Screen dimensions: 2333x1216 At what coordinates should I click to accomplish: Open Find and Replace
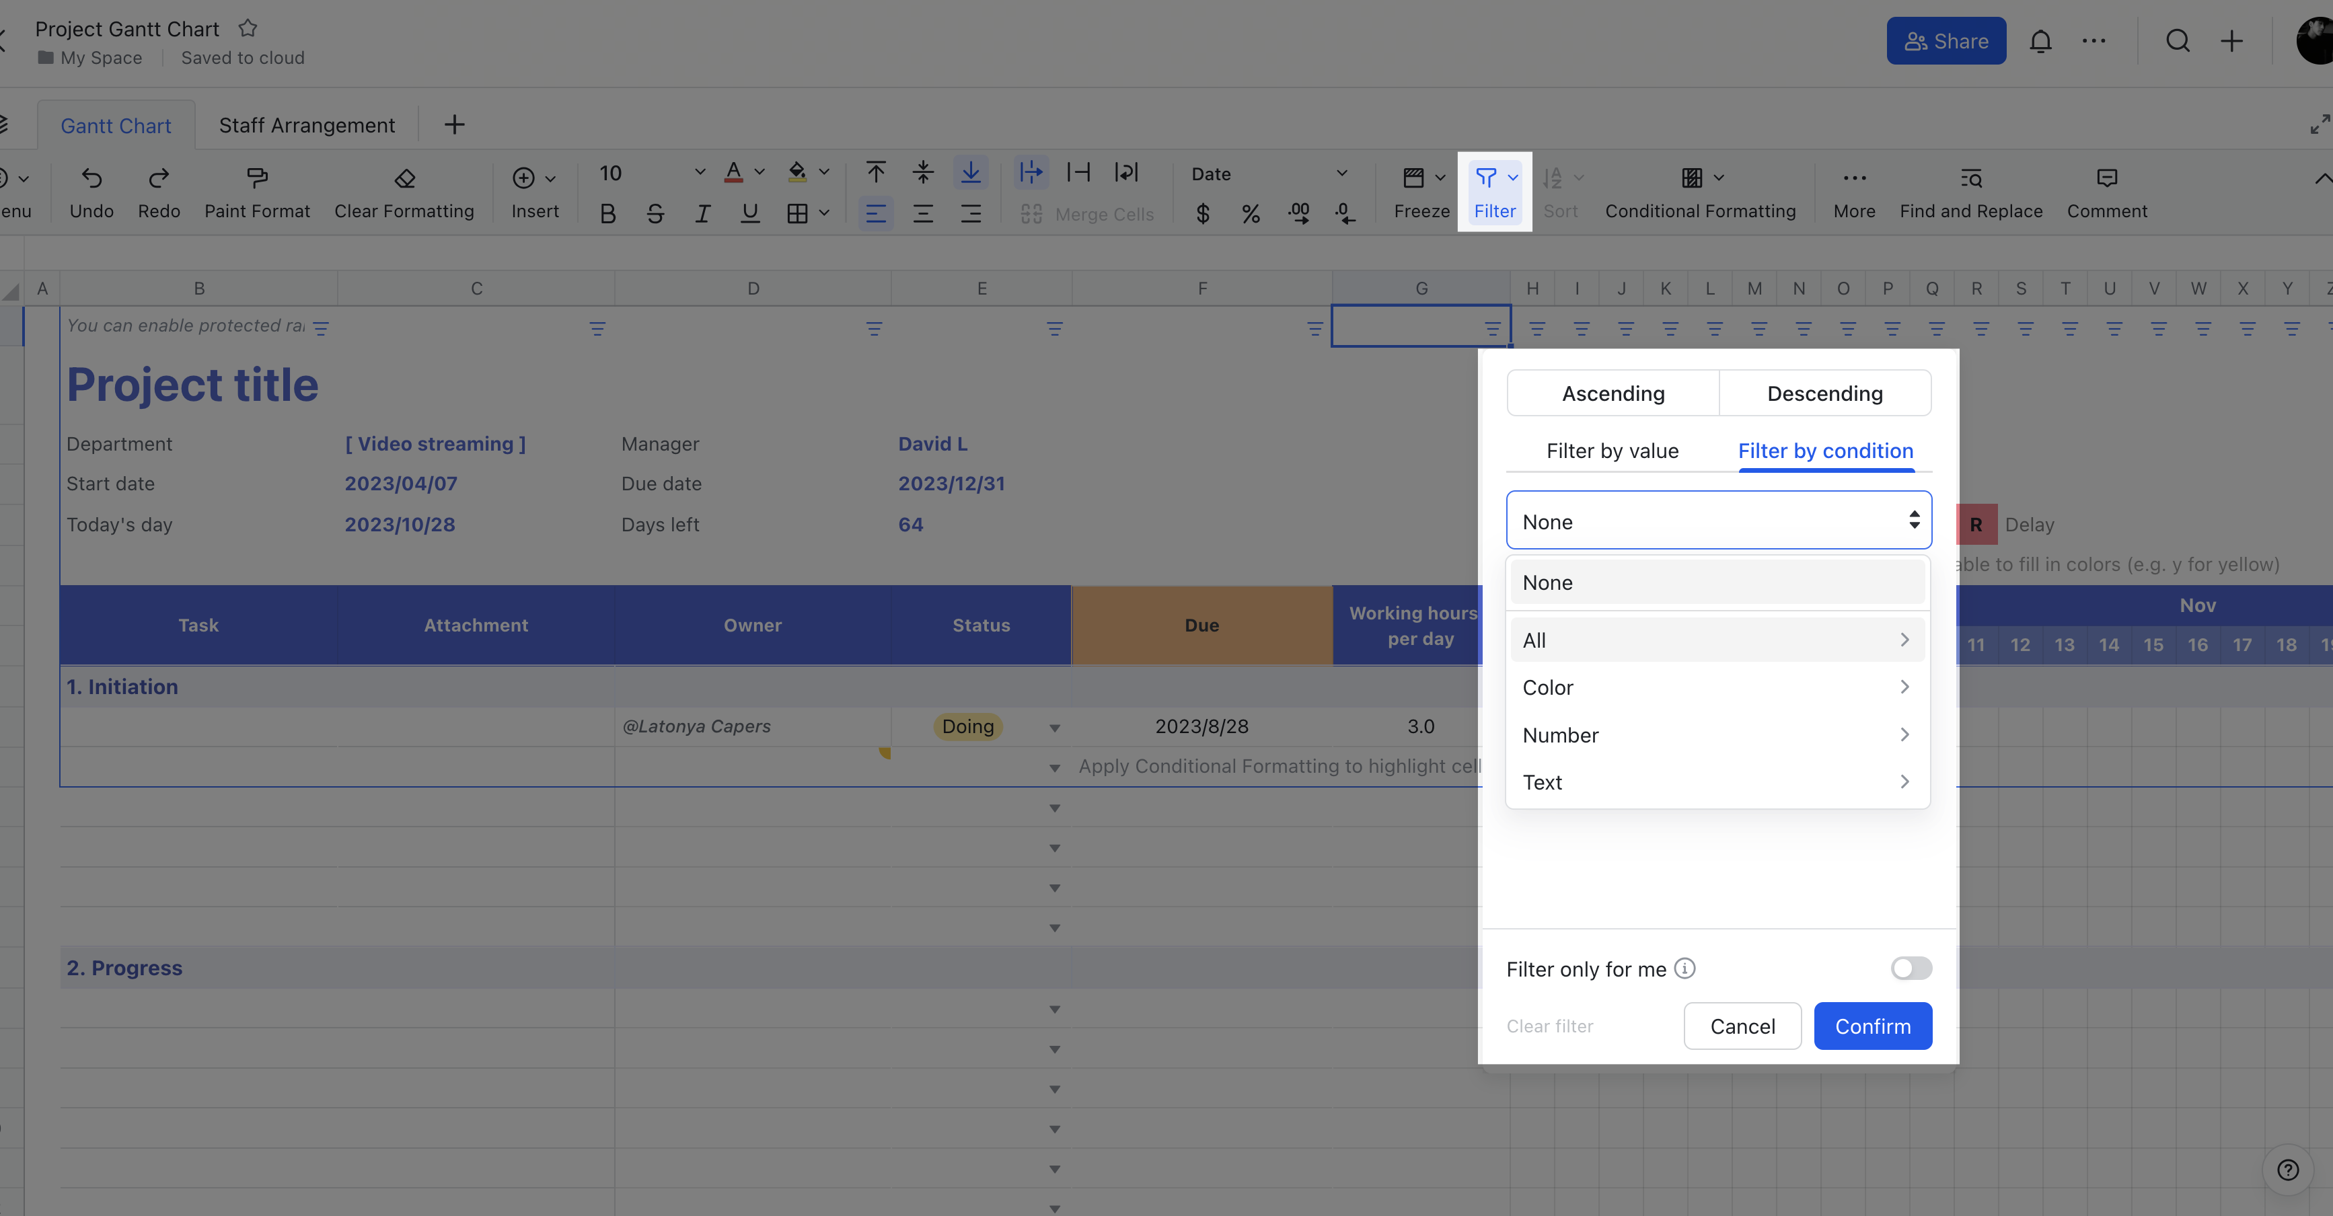1970,190
